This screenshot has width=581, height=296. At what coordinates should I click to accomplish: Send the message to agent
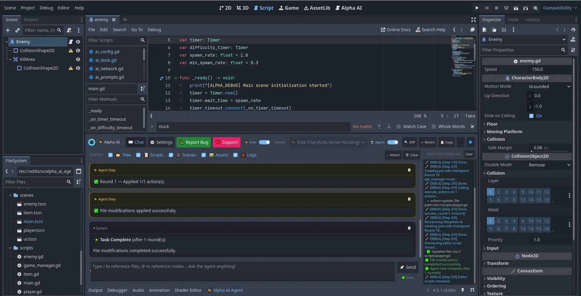click(x=408, y=267)
